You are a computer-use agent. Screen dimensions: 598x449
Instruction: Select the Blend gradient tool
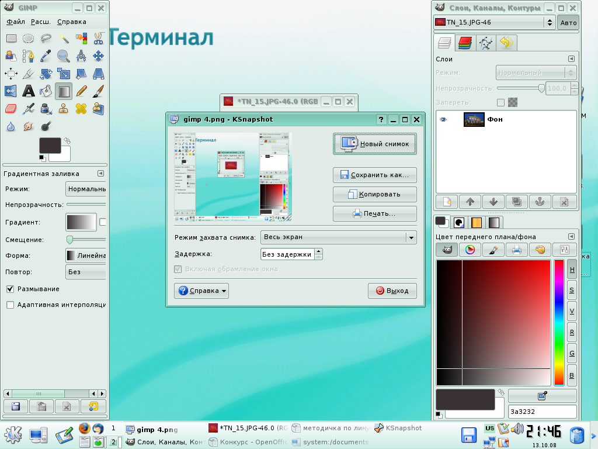pos(63,91)
